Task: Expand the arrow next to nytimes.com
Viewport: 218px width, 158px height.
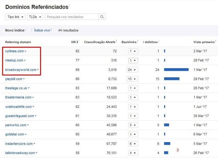Action: pyautogui.click(x=25, y=51)
